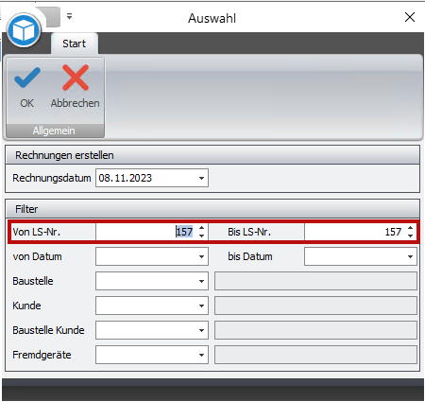The height and width of the screenshot is (402, 425).
Task: Open the blue cube application menu
Action: point(24,30)
